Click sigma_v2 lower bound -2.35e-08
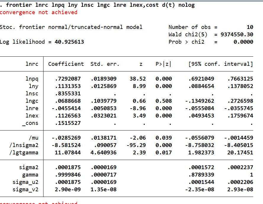This screenshot has height=204, width=263. pos(200,190)
